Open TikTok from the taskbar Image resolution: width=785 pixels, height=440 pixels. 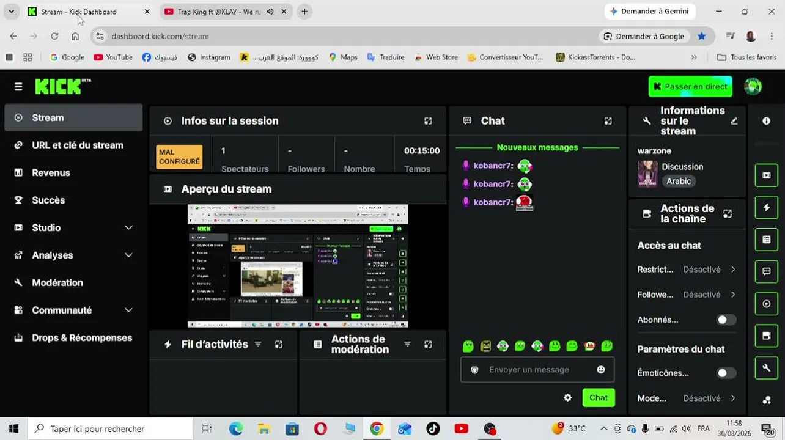click(x=433, y=429)
